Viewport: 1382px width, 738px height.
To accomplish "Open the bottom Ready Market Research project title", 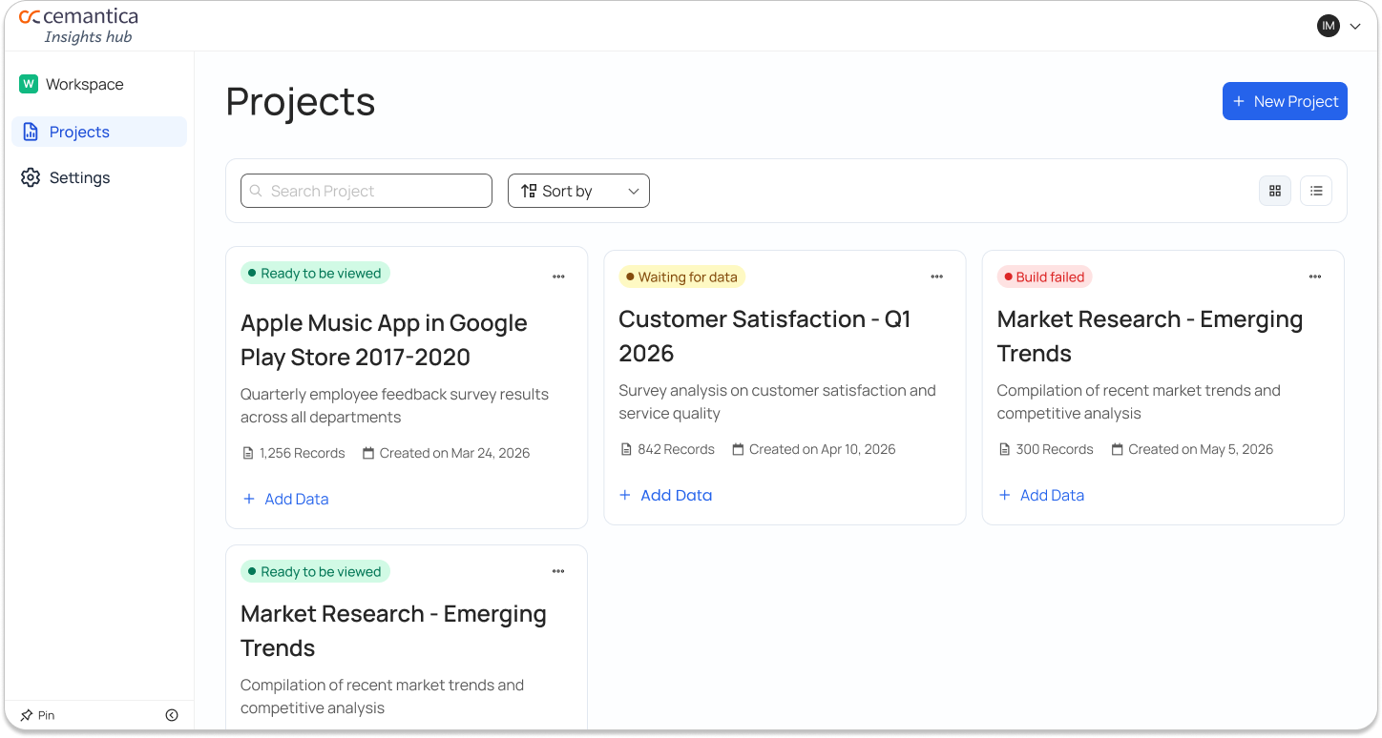I will coord(393,630).
